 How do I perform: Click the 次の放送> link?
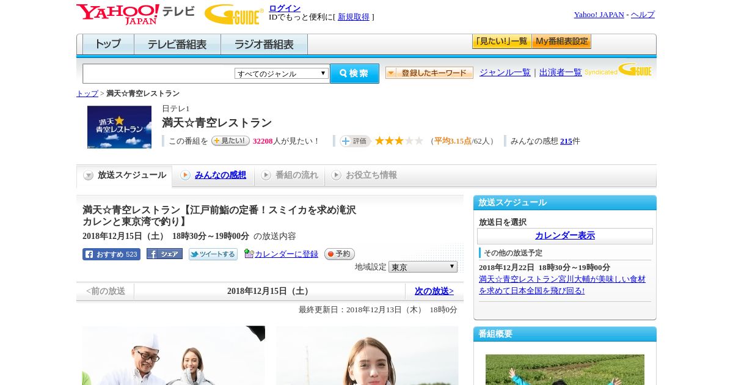(434, 291)
